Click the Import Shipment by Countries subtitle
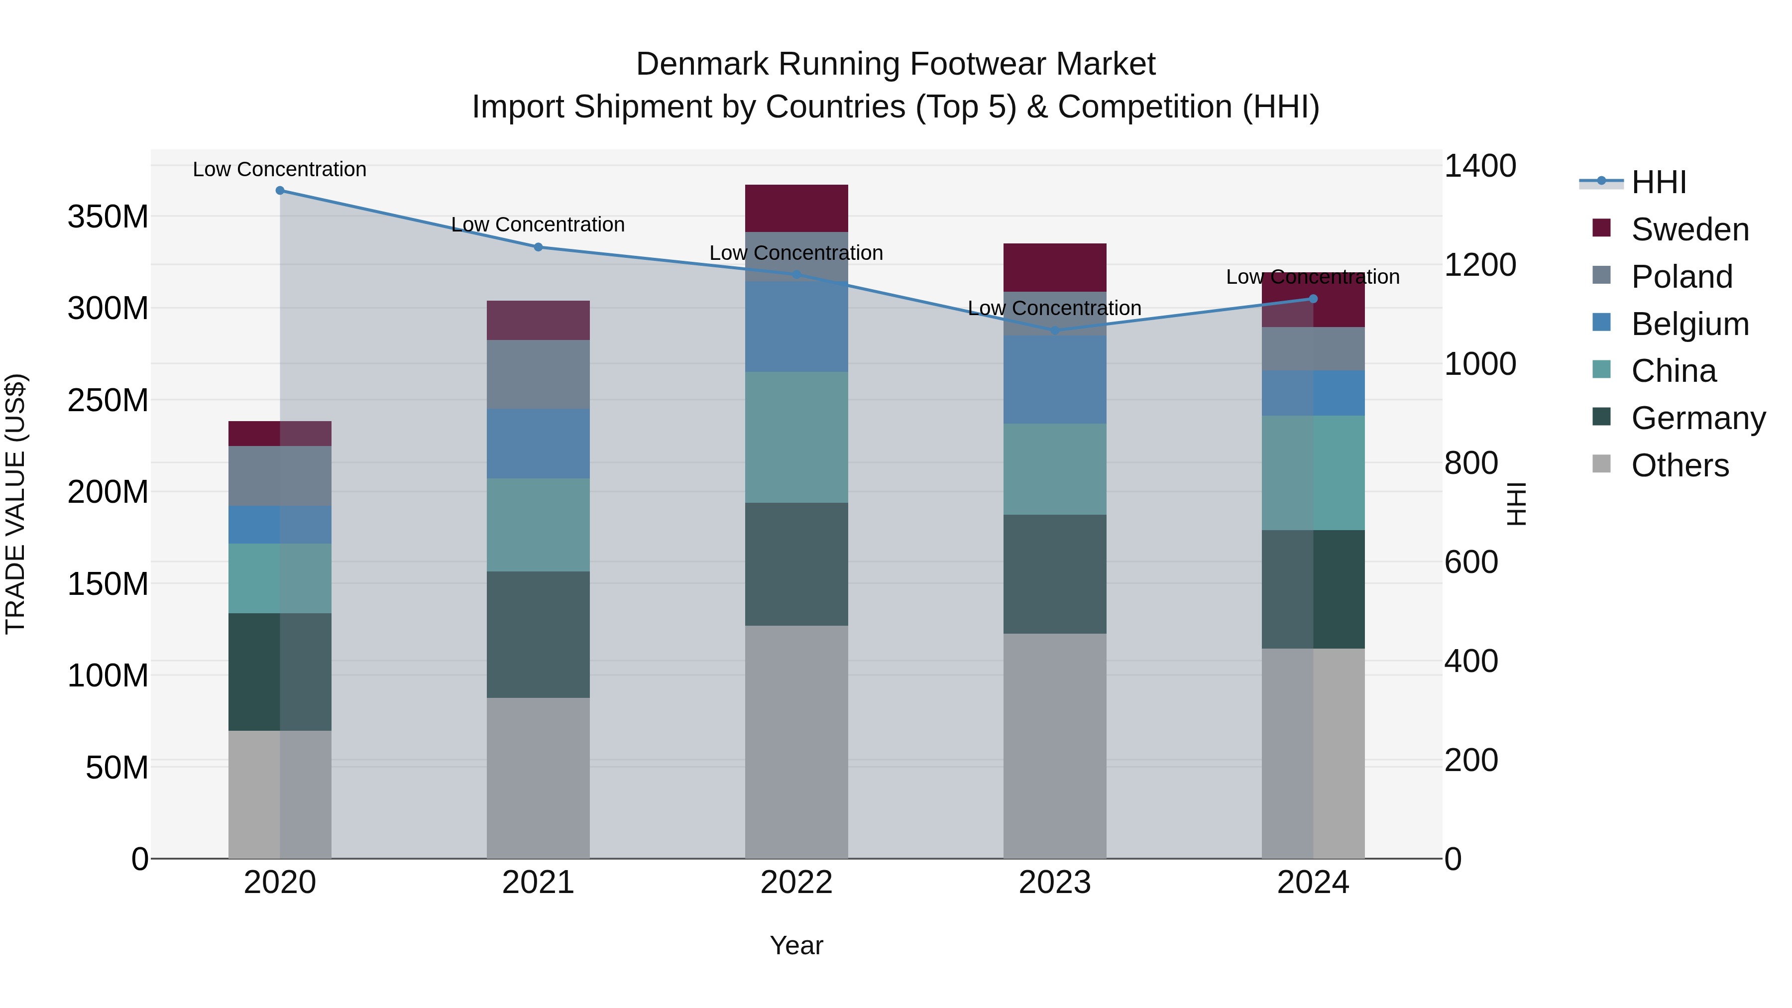Screen dimensions: 1792x1008 pos(896,107)
